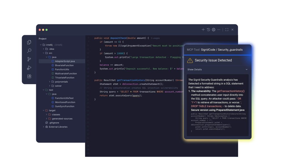The image size is (290, 163).
Task: Toggle the Show Details dropdown chevron
Action: coord(247,70)
